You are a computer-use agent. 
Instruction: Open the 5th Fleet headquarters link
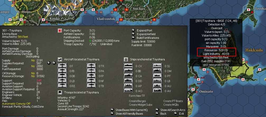point(23,37)
